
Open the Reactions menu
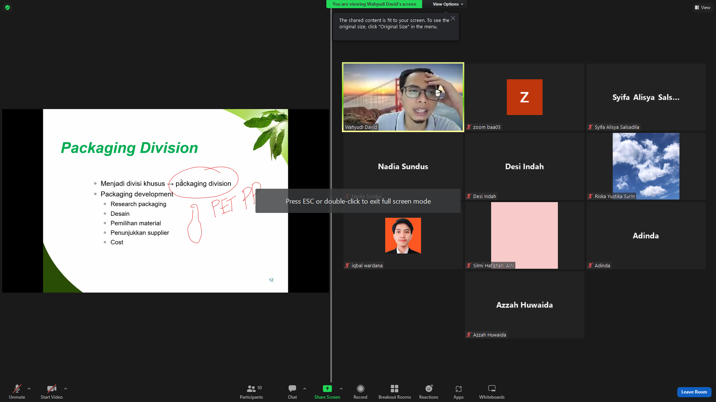[x=428, y=392]
